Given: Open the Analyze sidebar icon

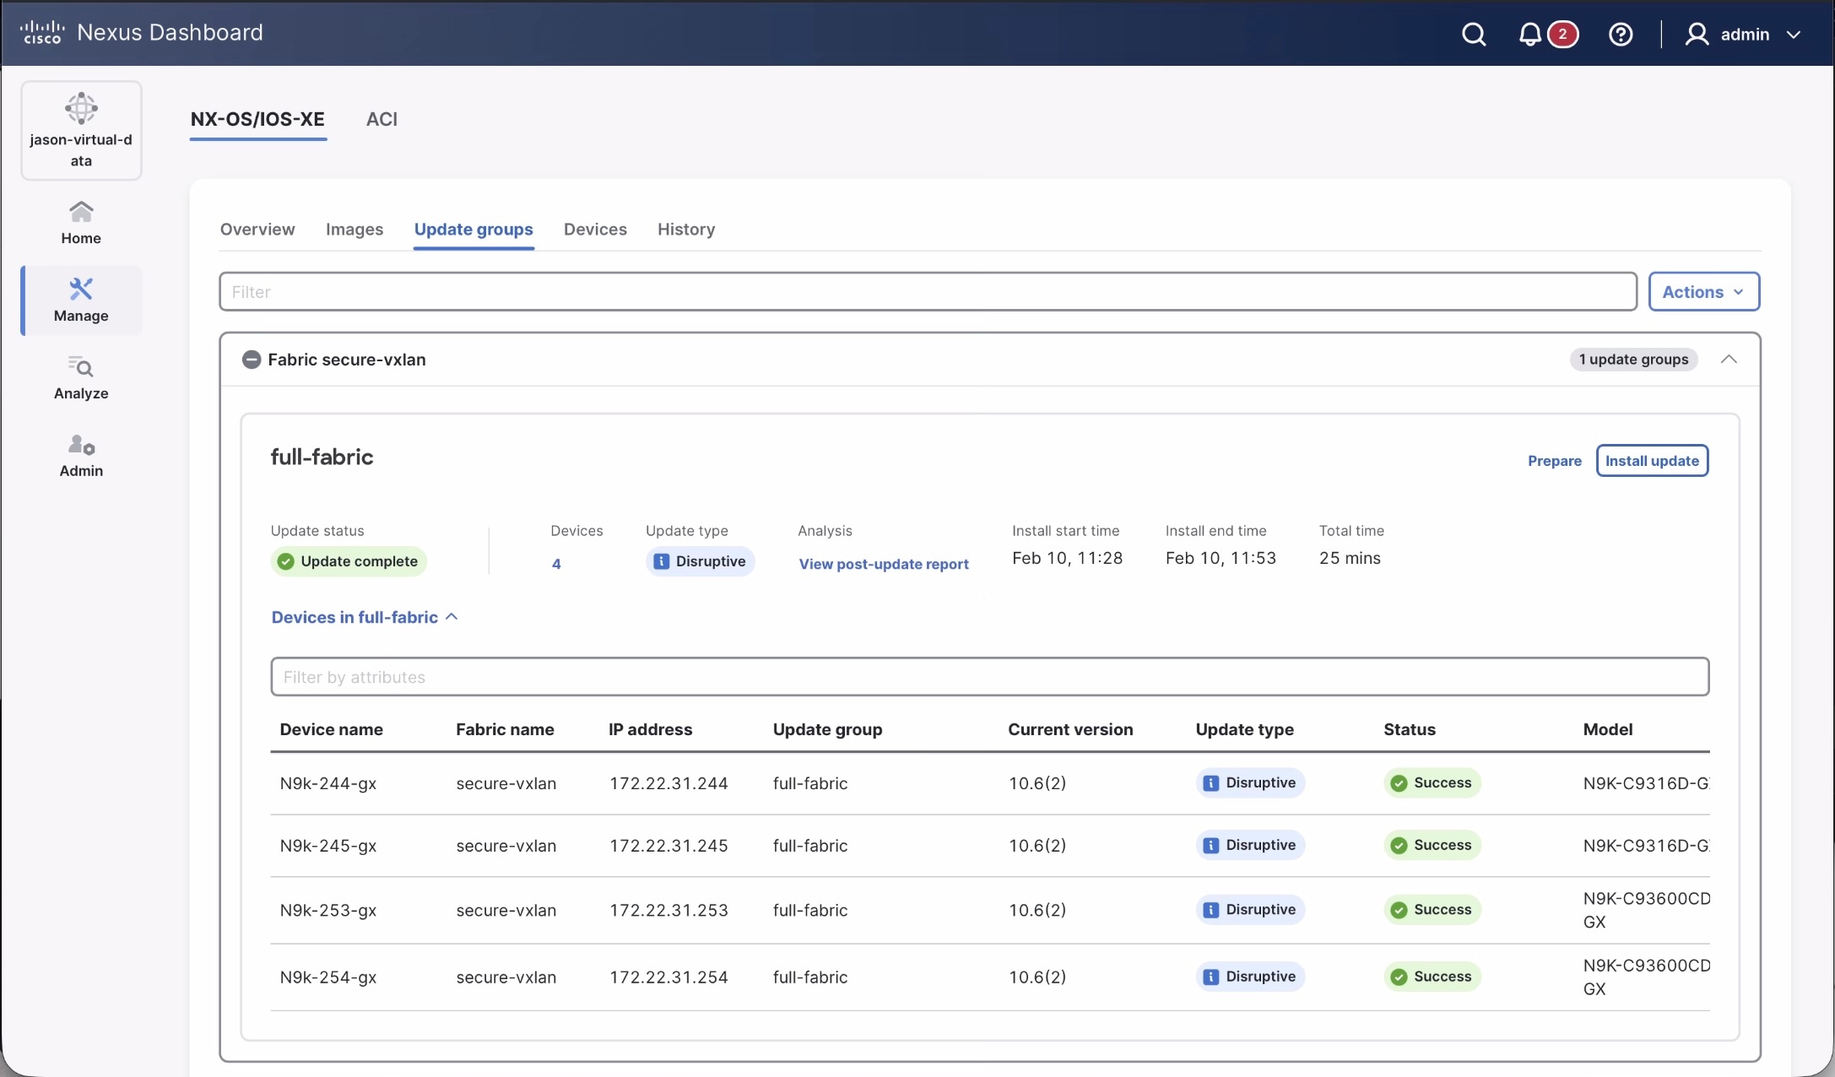Looking at the screenshot, I should [x=81, y=377].
